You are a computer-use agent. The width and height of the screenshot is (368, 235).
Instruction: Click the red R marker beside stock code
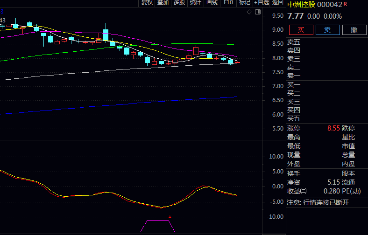point(345,4)
